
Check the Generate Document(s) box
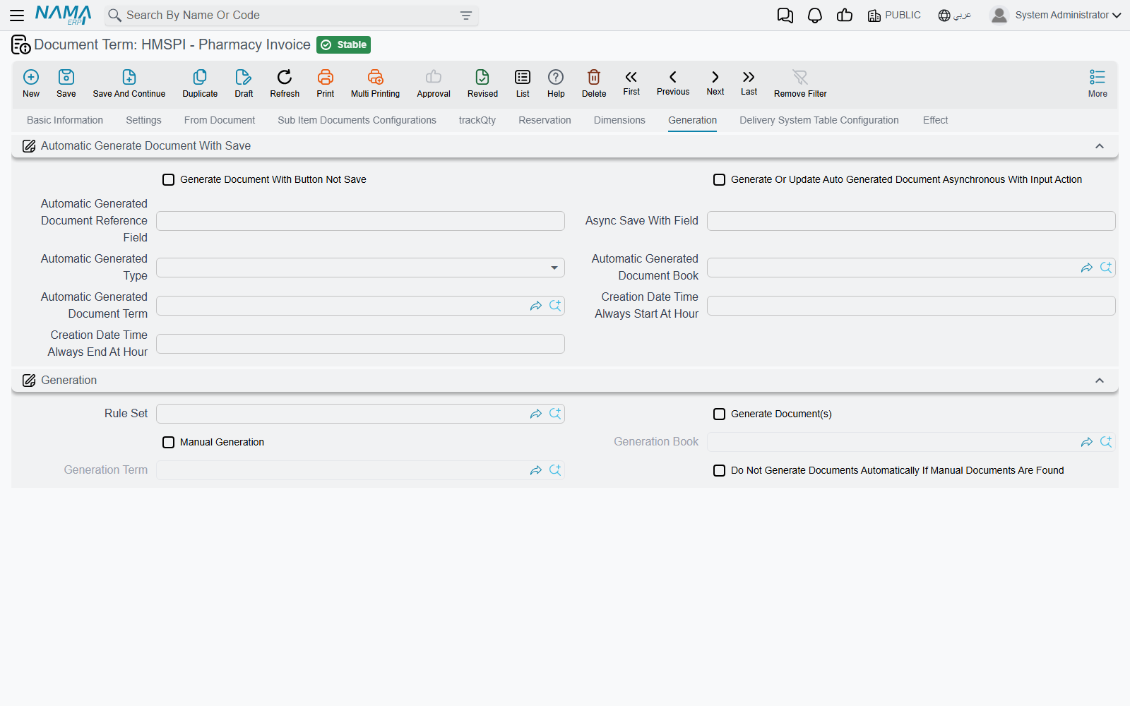point(719,414)
